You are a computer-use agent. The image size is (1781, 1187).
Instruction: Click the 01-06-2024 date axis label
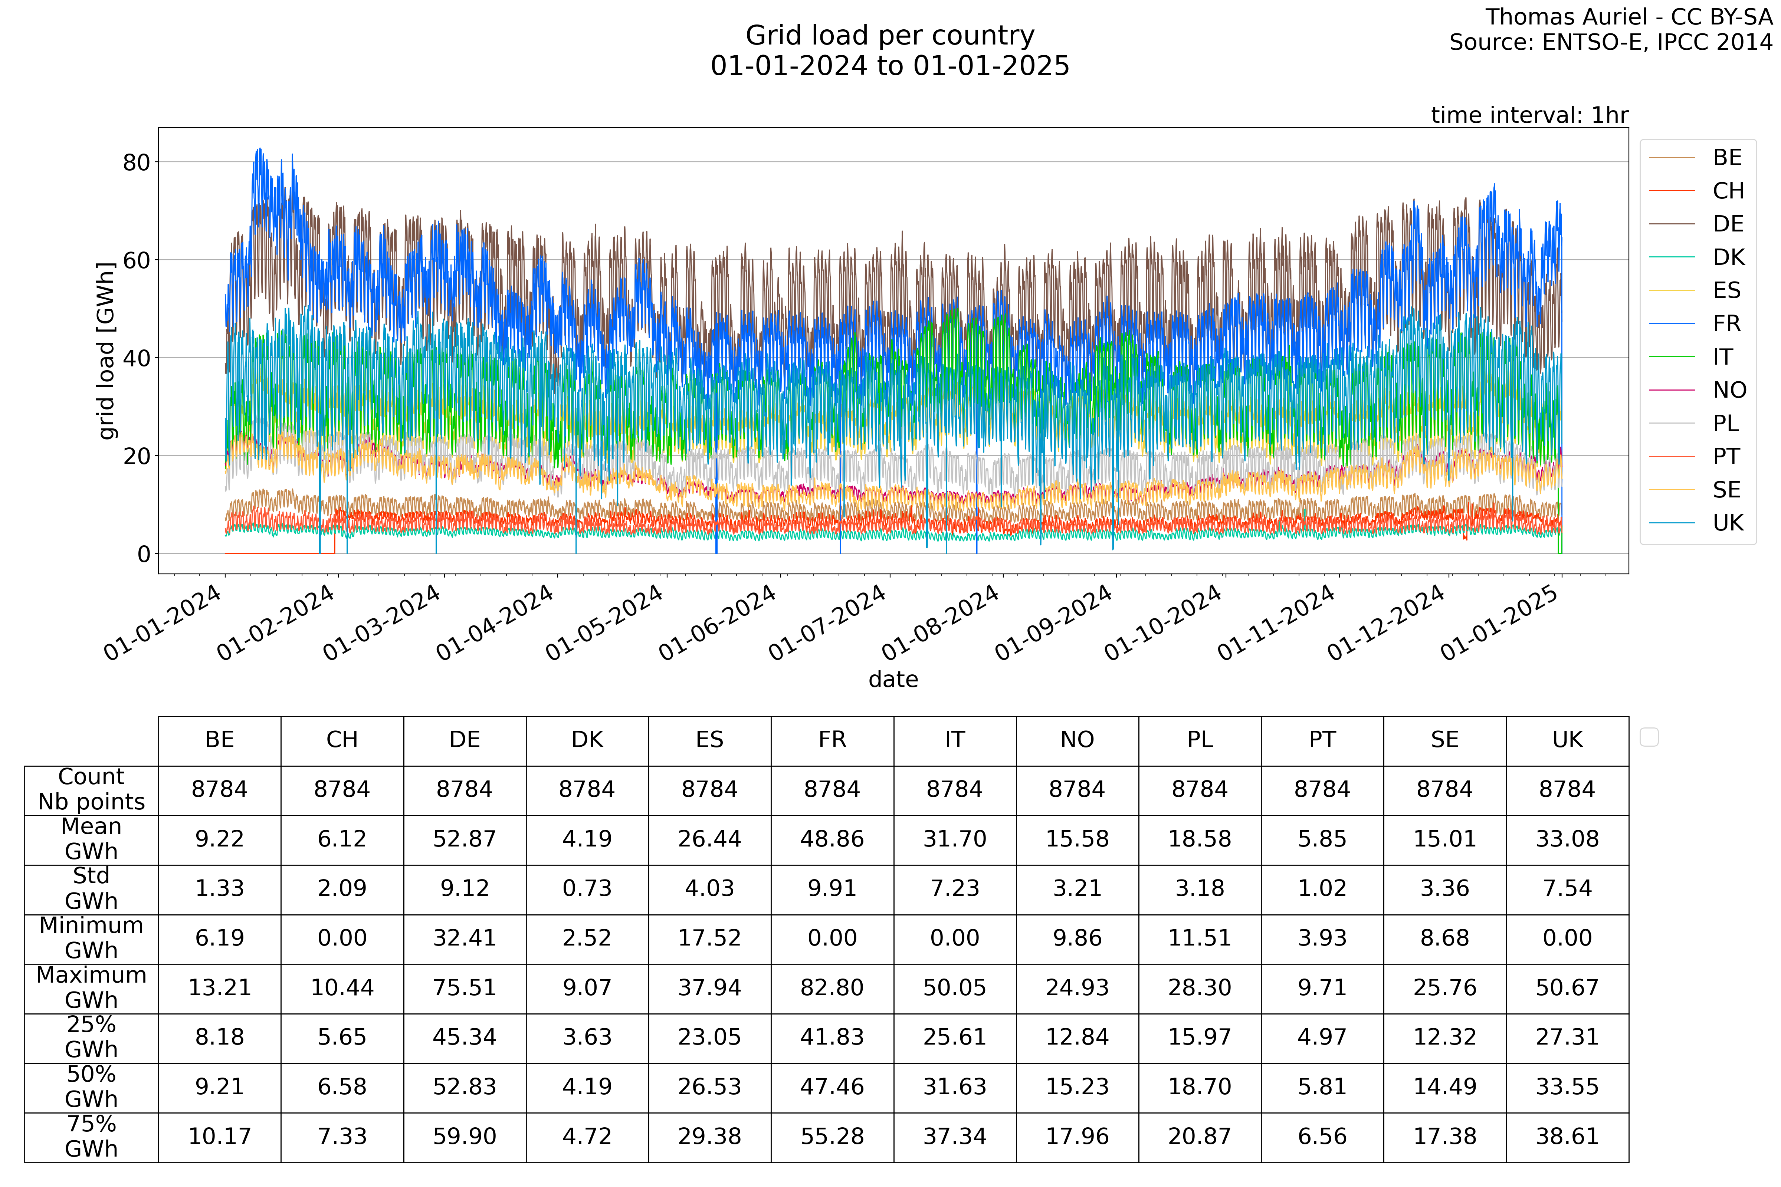[717, 623]
